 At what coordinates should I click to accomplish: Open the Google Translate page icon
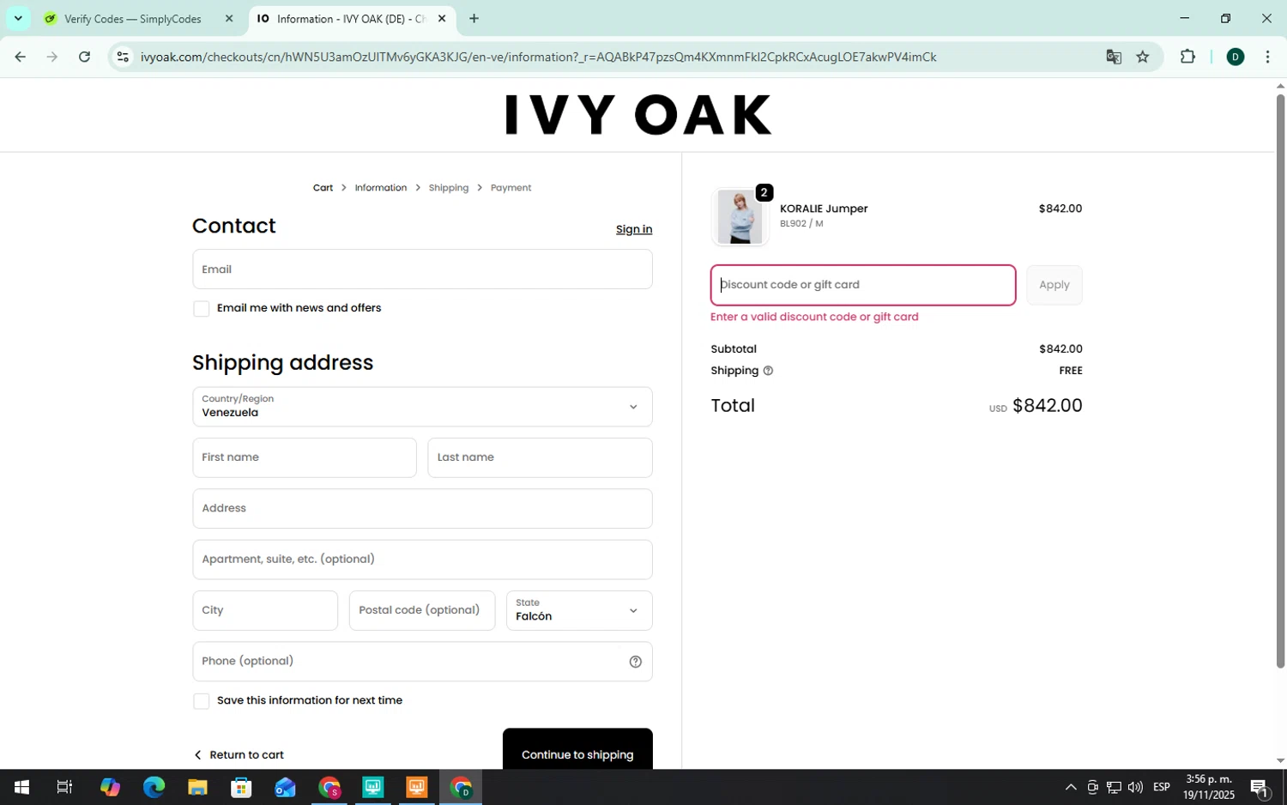(x=1114, y=57)
